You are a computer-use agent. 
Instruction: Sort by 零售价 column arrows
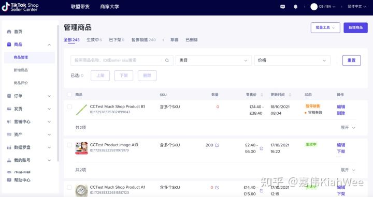pyautogui.click(x=262, y=95)
